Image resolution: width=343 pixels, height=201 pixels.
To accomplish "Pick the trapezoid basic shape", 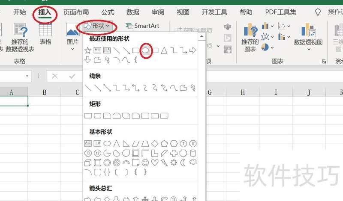I will coord(145,144).
